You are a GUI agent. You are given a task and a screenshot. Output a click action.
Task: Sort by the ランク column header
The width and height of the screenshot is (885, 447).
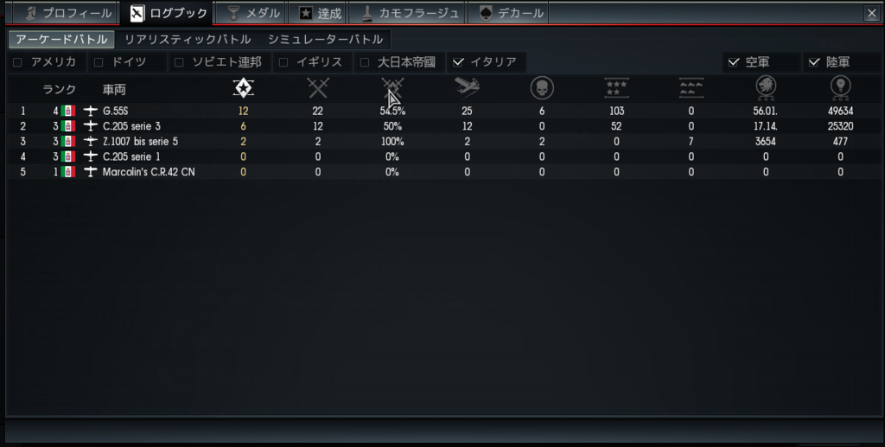59,89
